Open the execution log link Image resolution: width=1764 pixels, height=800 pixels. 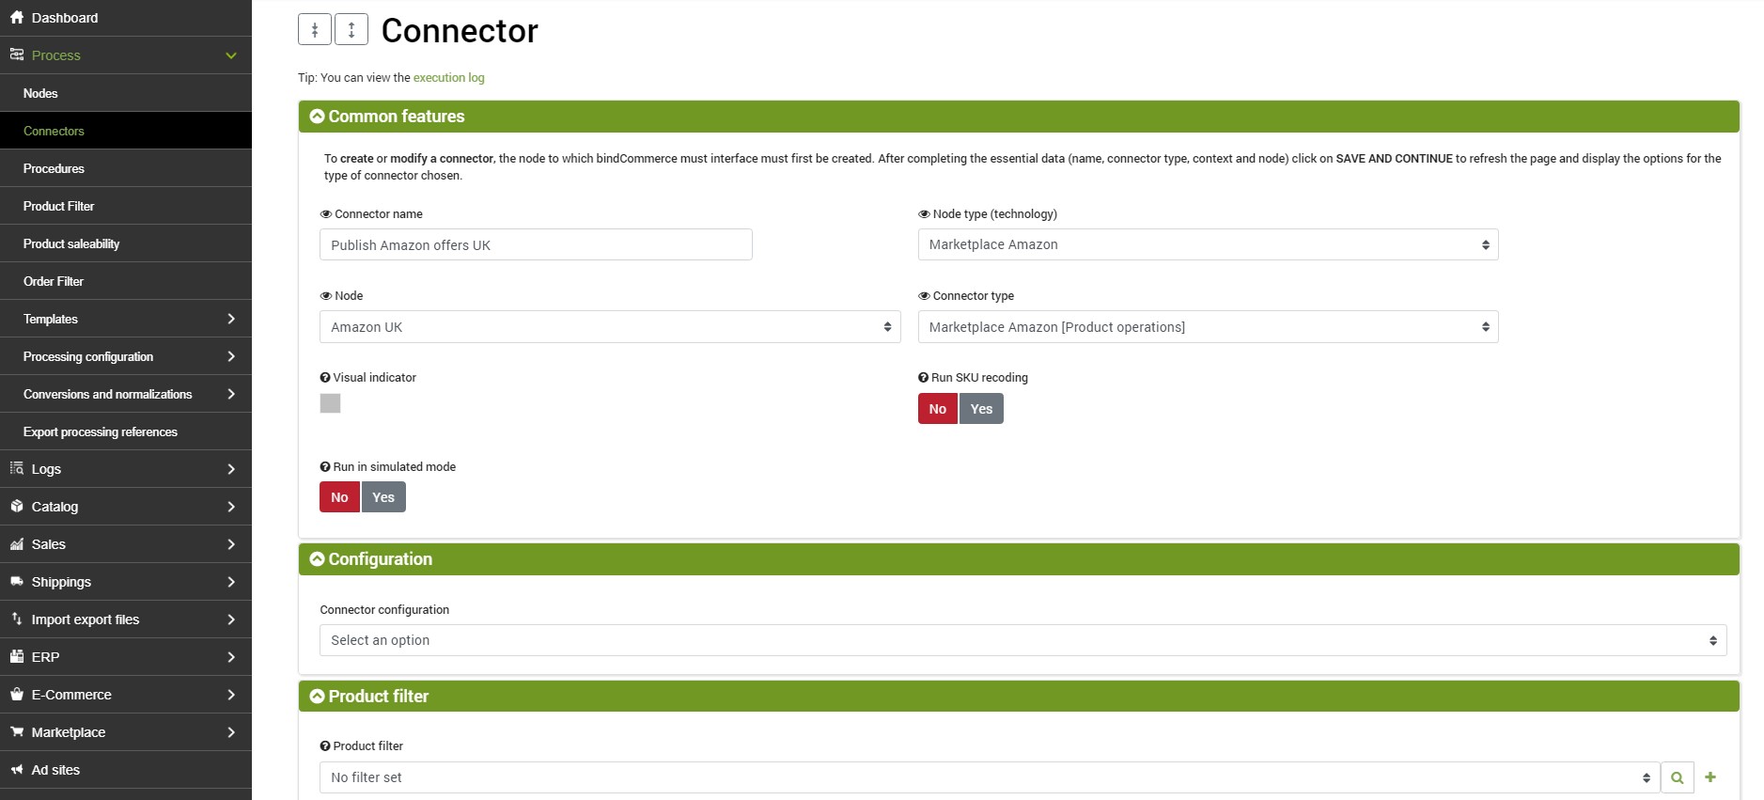[449, 78]
